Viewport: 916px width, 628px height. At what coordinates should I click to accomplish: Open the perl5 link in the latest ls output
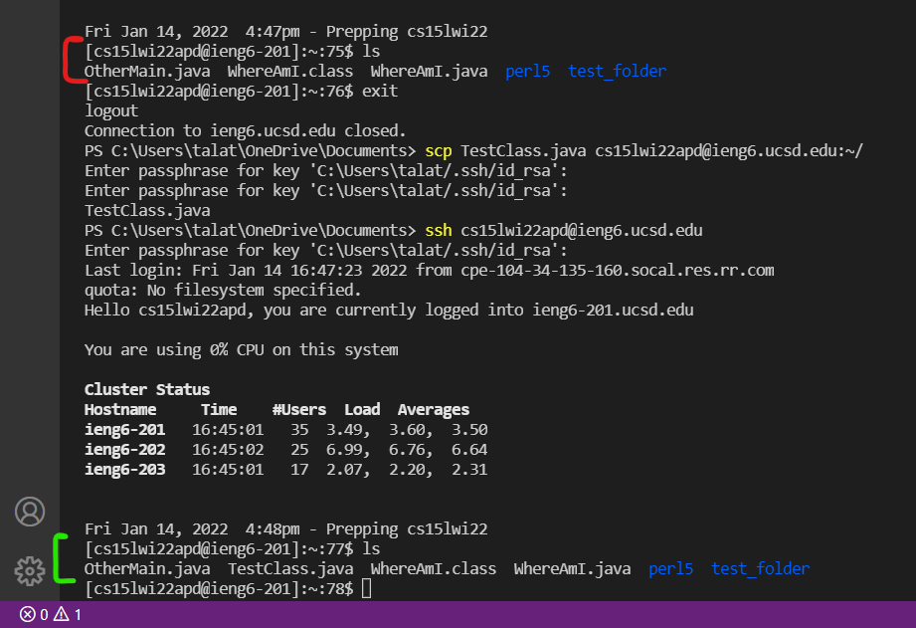pos(670,568)
